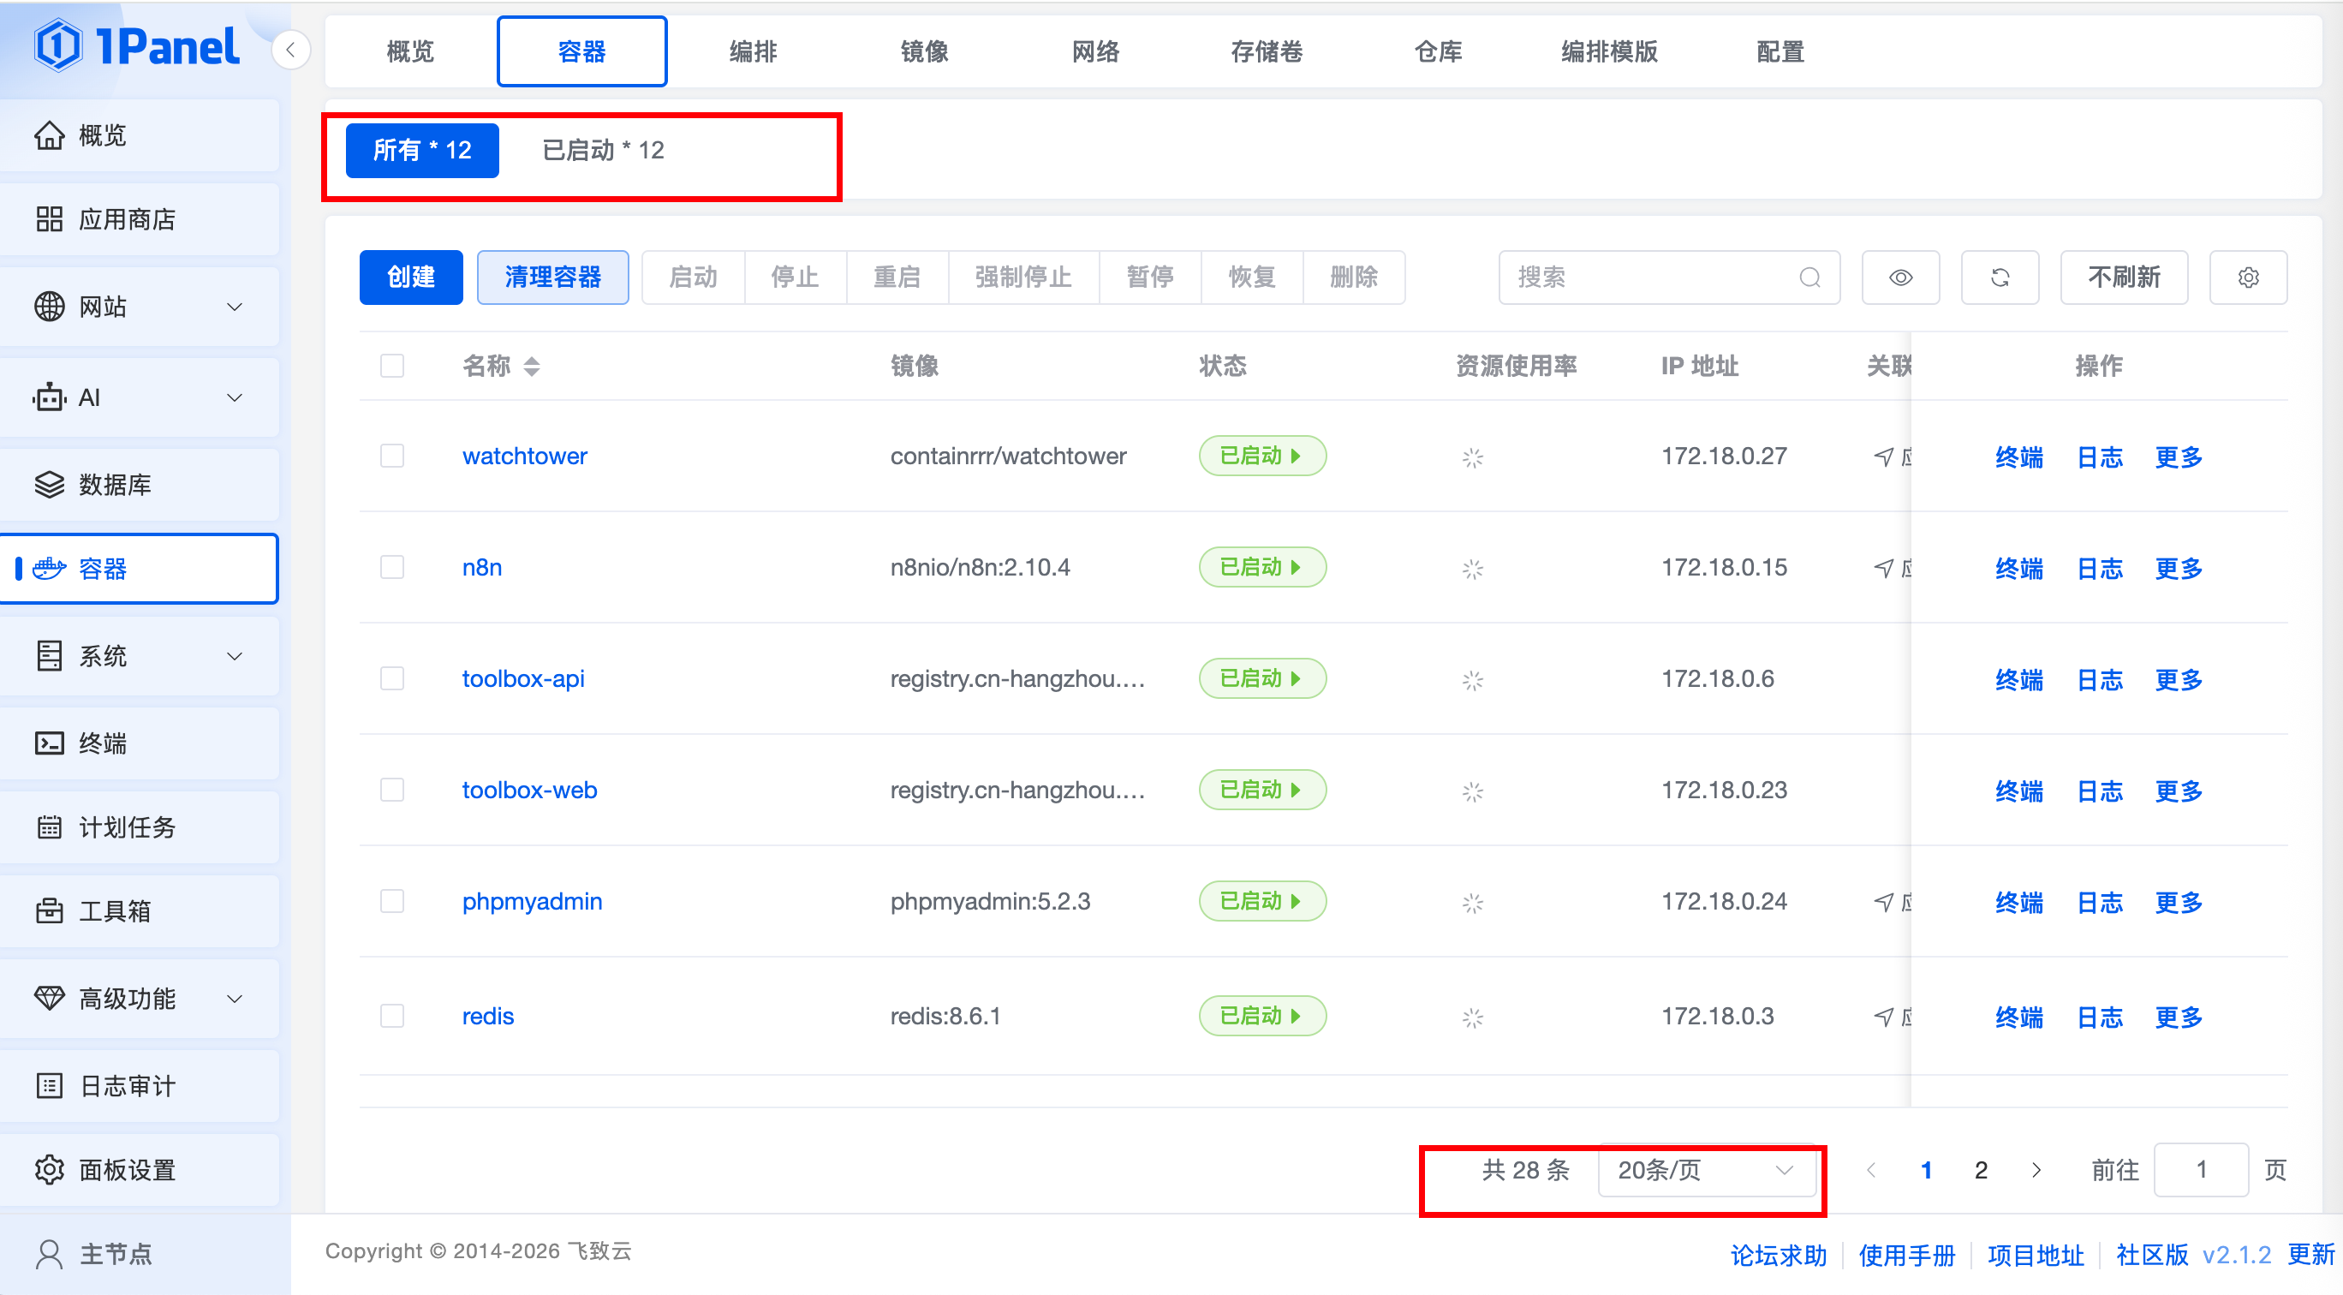The height and width of the screenshot is (1295, 2343).
Task: Tick the redis container checkbox
Action: (x=392, y=1016)
